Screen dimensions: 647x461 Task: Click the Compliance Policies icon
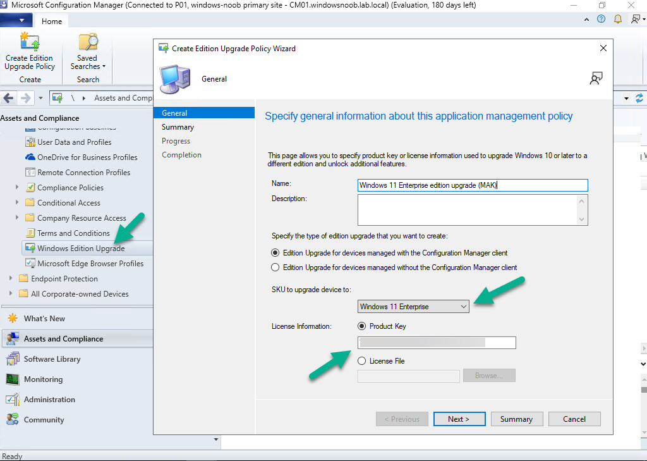(30, 188)
